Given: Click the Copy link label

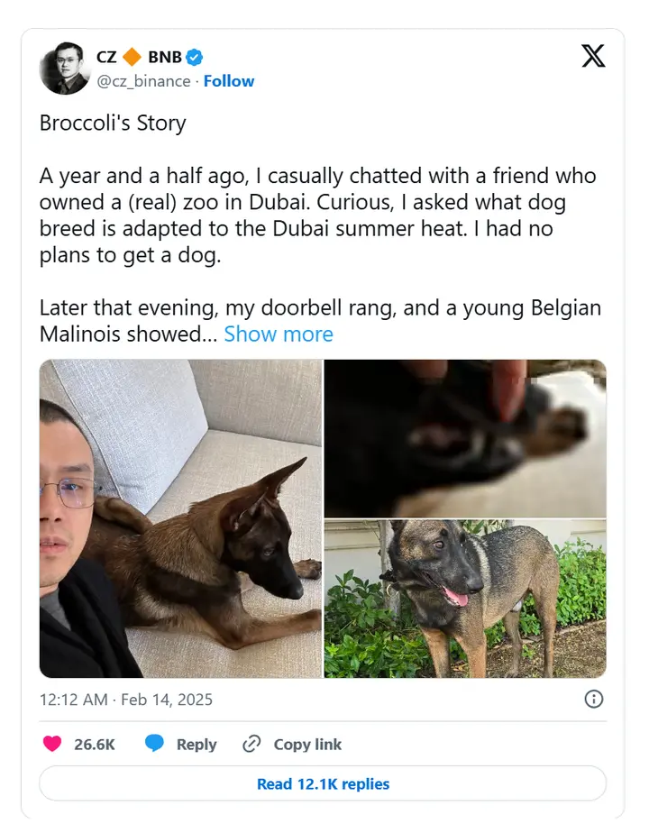Looking at the screenshot, I should click(x=307, y=744).
